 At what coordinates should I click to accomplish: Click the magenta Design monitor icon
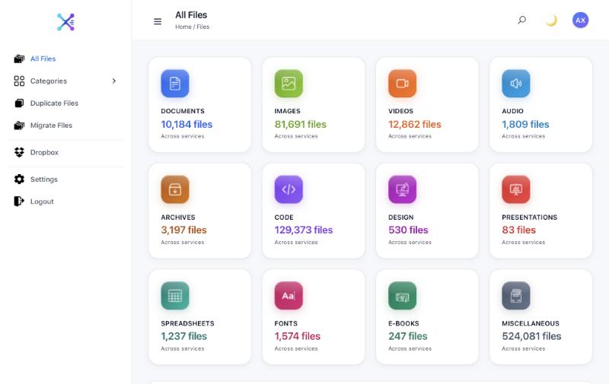coord(403,189)
